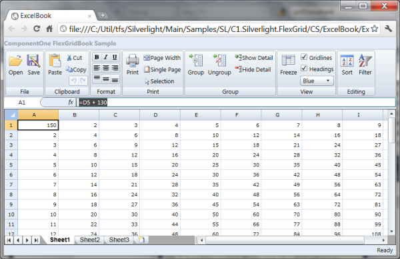
Task: Freeze panes using the Freeze icon
Action: (x=288, y=61)
